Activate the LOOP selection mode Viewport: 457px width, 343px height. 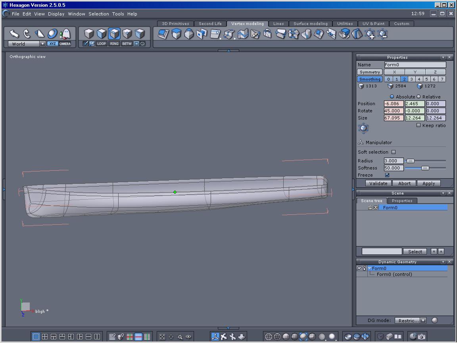[x=102, y=44]
